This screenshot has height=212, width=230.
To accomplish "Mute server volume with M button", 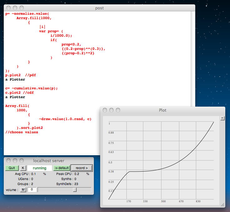I will tap(23, 190).
